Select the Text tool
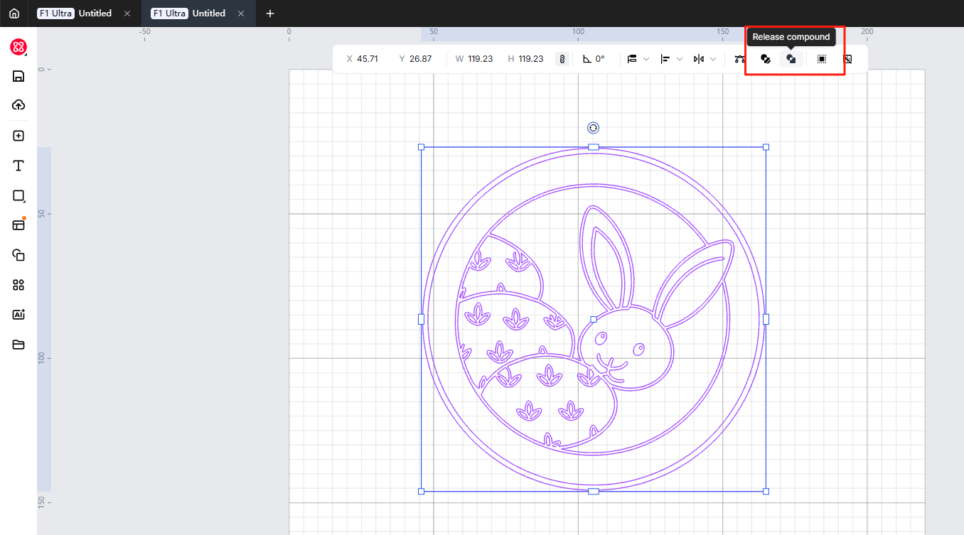 coord(18,166)
